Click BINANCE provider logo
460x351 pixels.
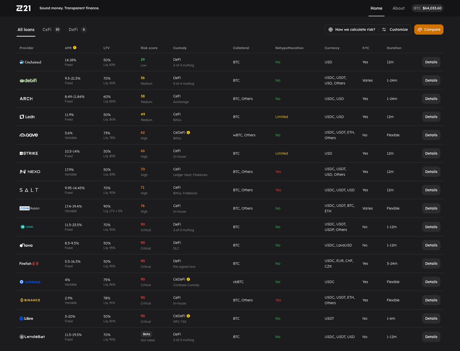click(30, 300)
